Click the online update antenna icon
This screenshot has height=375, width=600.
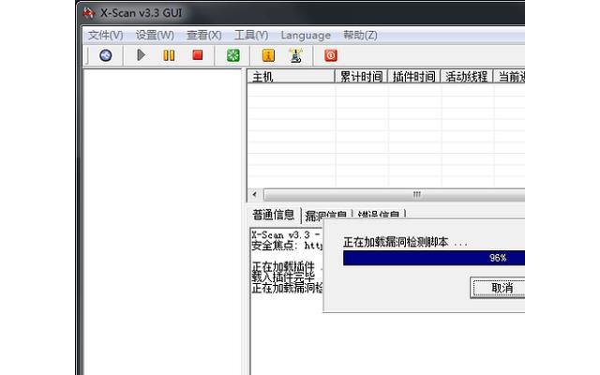296,55
